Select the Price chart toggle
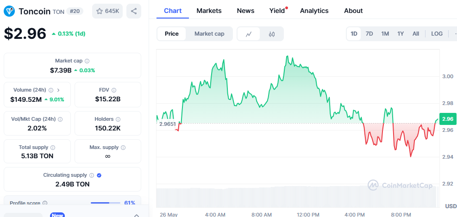 point(172,34)
